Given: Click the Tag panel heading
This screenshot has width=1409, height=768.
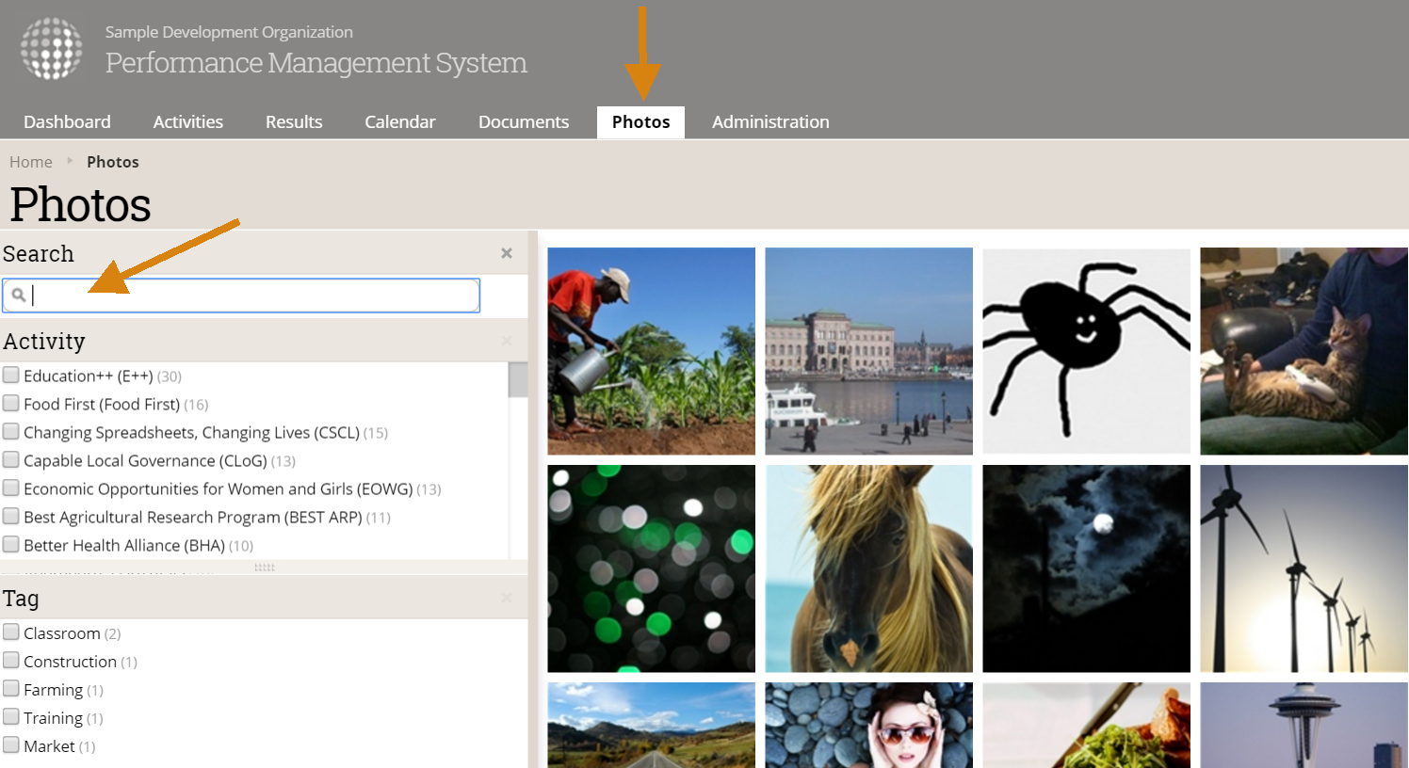Looking at the screenshot, I should pyautogui.click(x=21, y=600).
